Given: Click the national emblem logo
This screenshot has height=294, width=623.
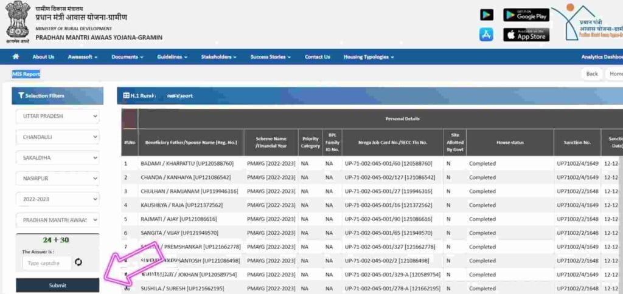Looking at the screenshot, I should 18,22.
